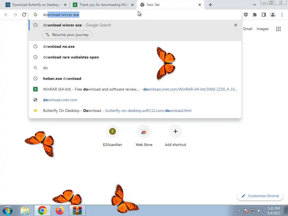
Task: Click the Google icon in the address bar
Action: coord(35,15)
